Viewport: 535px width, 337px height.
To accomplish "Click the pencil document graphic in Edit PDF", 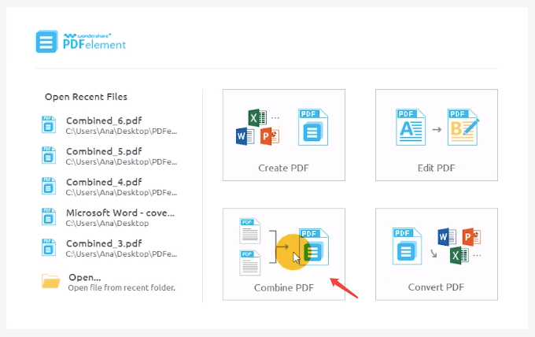I will point(436,128).
